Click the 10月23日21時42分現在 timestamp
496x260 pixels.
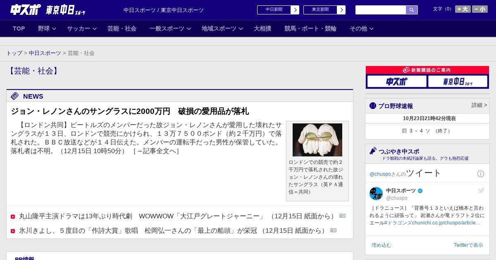(429, 118)
